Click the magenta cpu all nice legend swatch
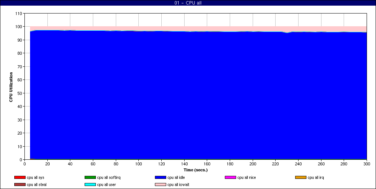Viewport: 376px width, 189px height. coord(230,177)
